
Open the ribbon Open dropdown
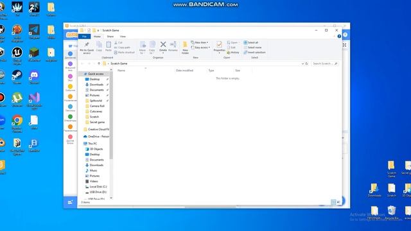coord(232,42)
